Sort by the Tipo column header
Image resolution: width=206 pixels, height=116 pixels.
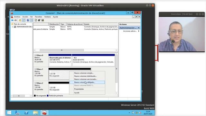coord(63,24)
